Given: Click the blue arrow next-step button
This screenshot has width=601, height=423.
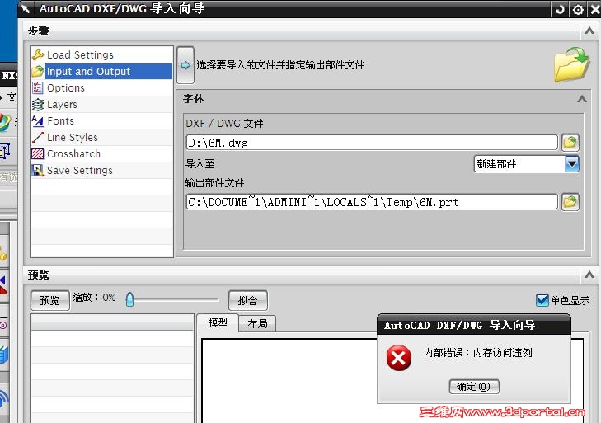Looking at the screenshot, I should coord(185,65).
